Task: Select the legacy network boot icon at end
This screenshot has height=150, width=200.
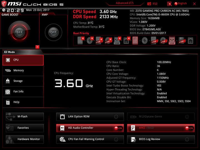Action: [191, 41]
